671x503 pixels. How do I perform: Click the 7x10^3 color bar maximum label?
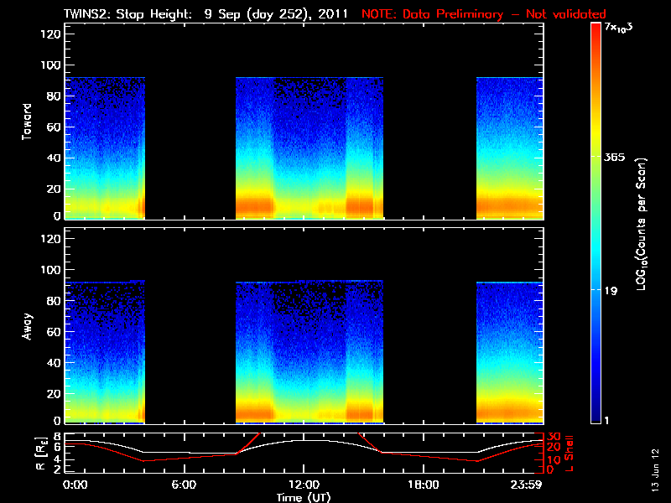click(623, 30)
